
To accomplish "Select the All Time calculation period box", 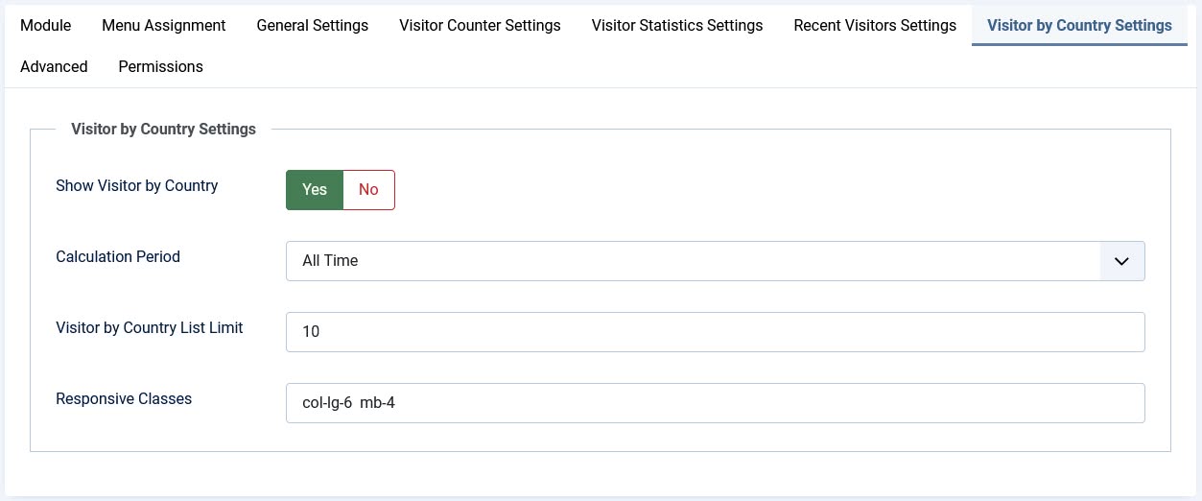I will coord(715,260).
